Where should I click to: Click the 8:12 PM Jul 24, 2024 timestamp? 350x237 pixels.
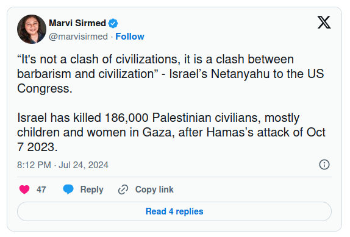63,165
